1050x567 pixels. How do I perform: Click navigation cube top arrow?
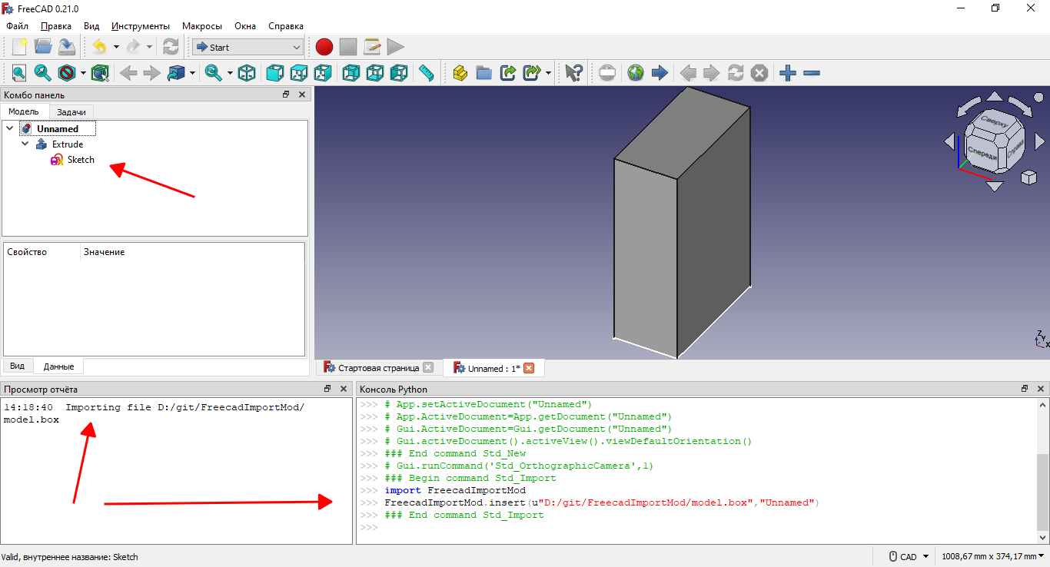tap(995, 97)
